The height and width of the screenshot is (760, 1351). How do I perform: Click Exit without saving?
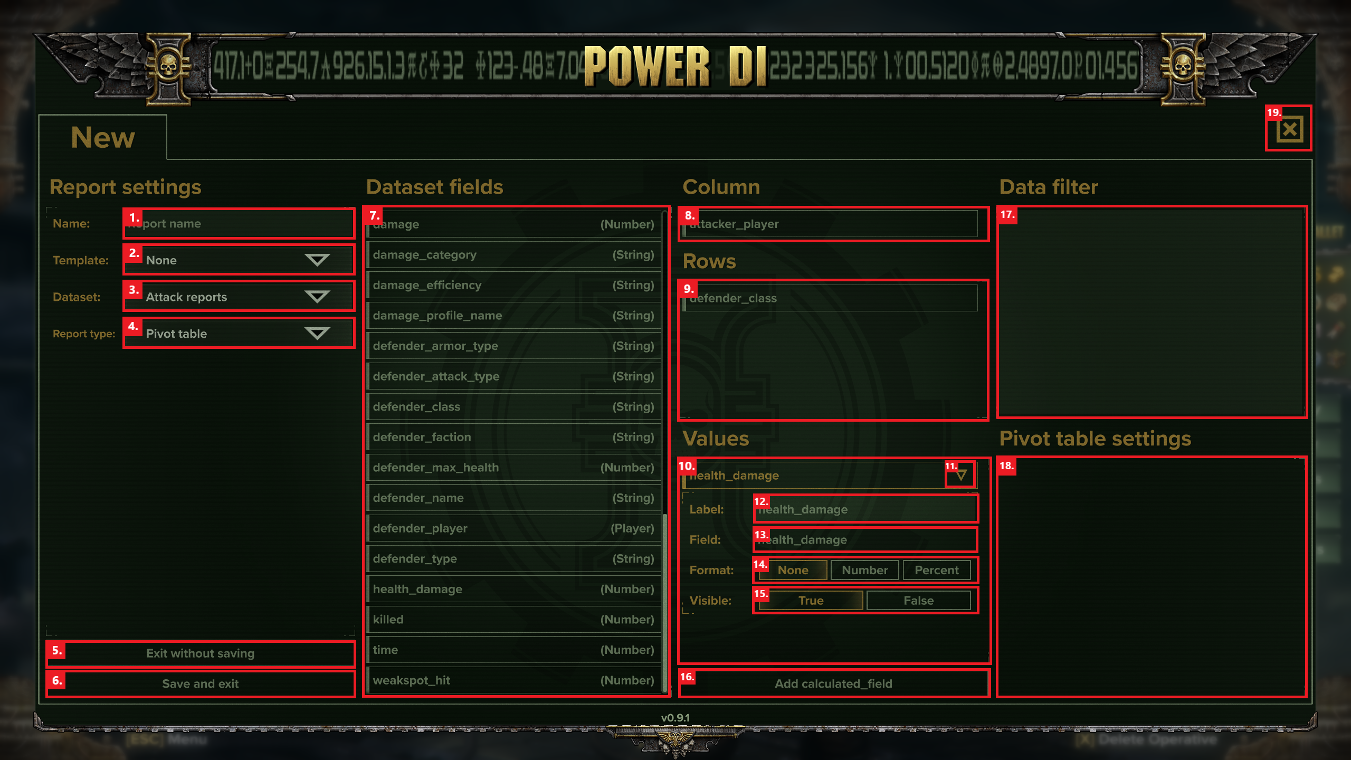(201, 653)
